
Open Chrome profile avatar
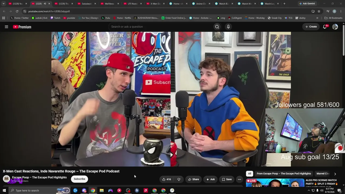point(334,11)
